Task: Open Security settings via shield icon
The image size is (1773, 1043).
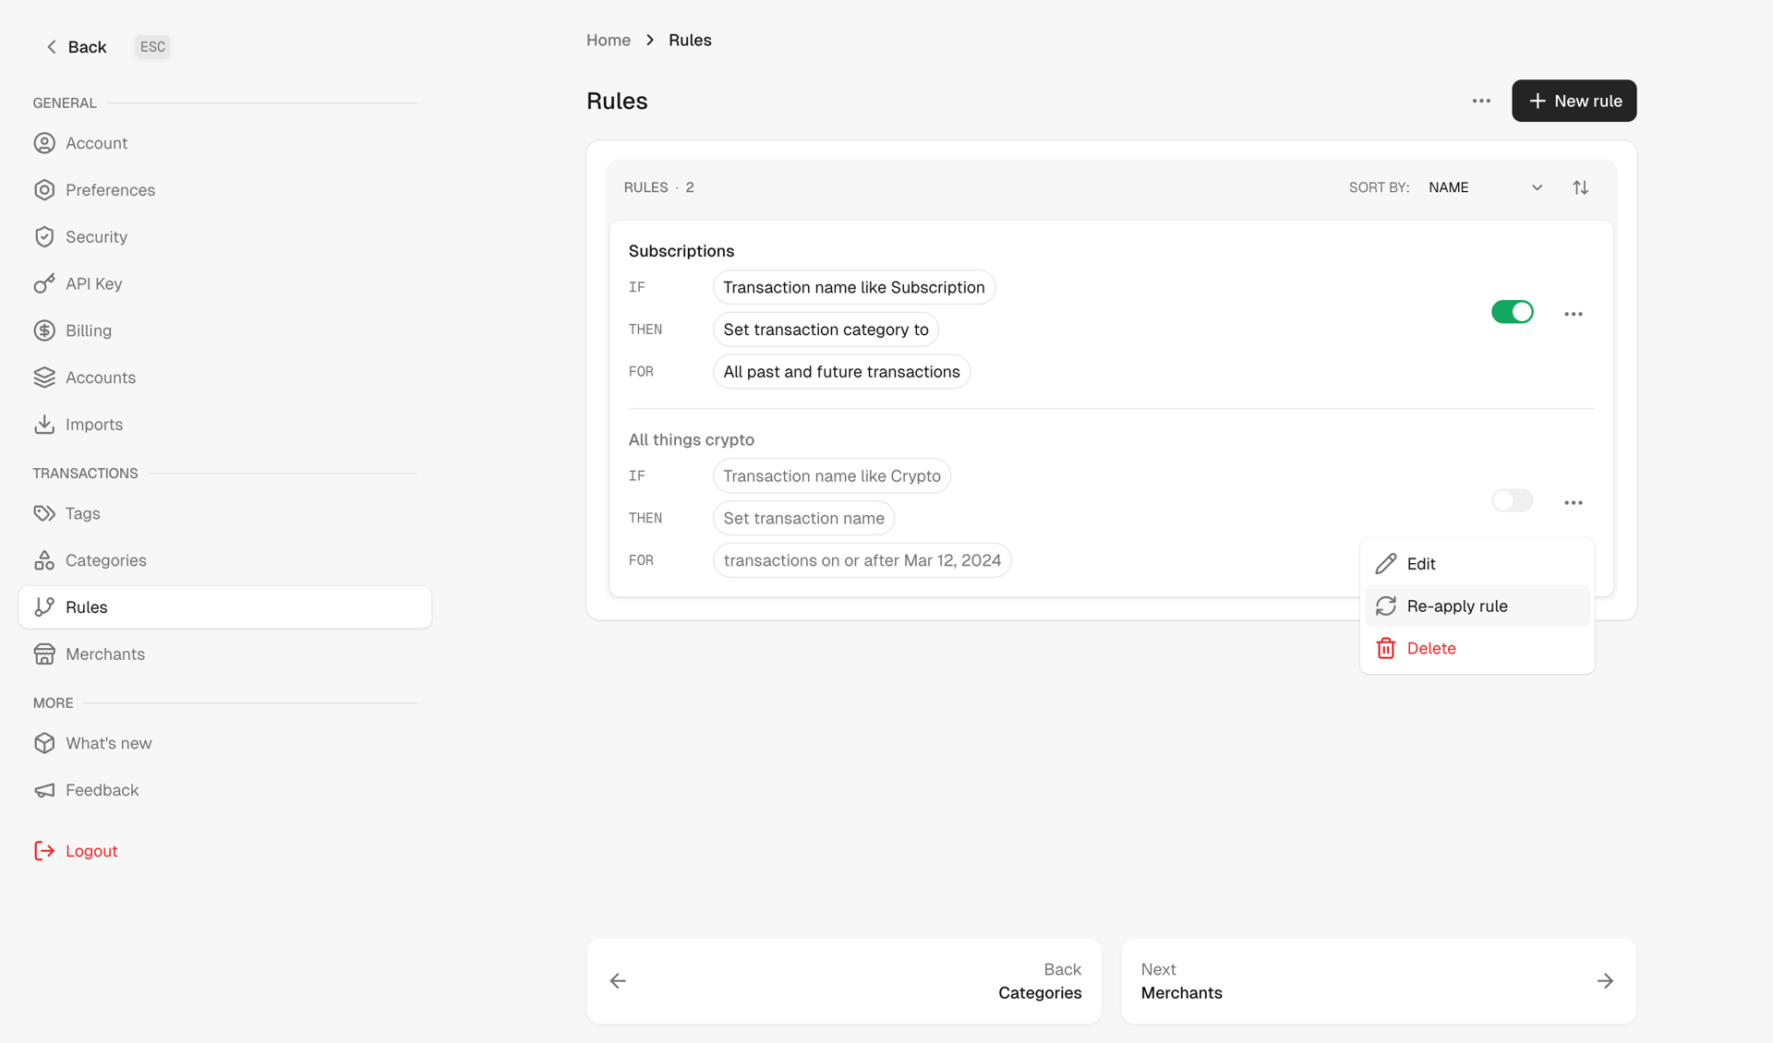Action: tap(45, 236)
